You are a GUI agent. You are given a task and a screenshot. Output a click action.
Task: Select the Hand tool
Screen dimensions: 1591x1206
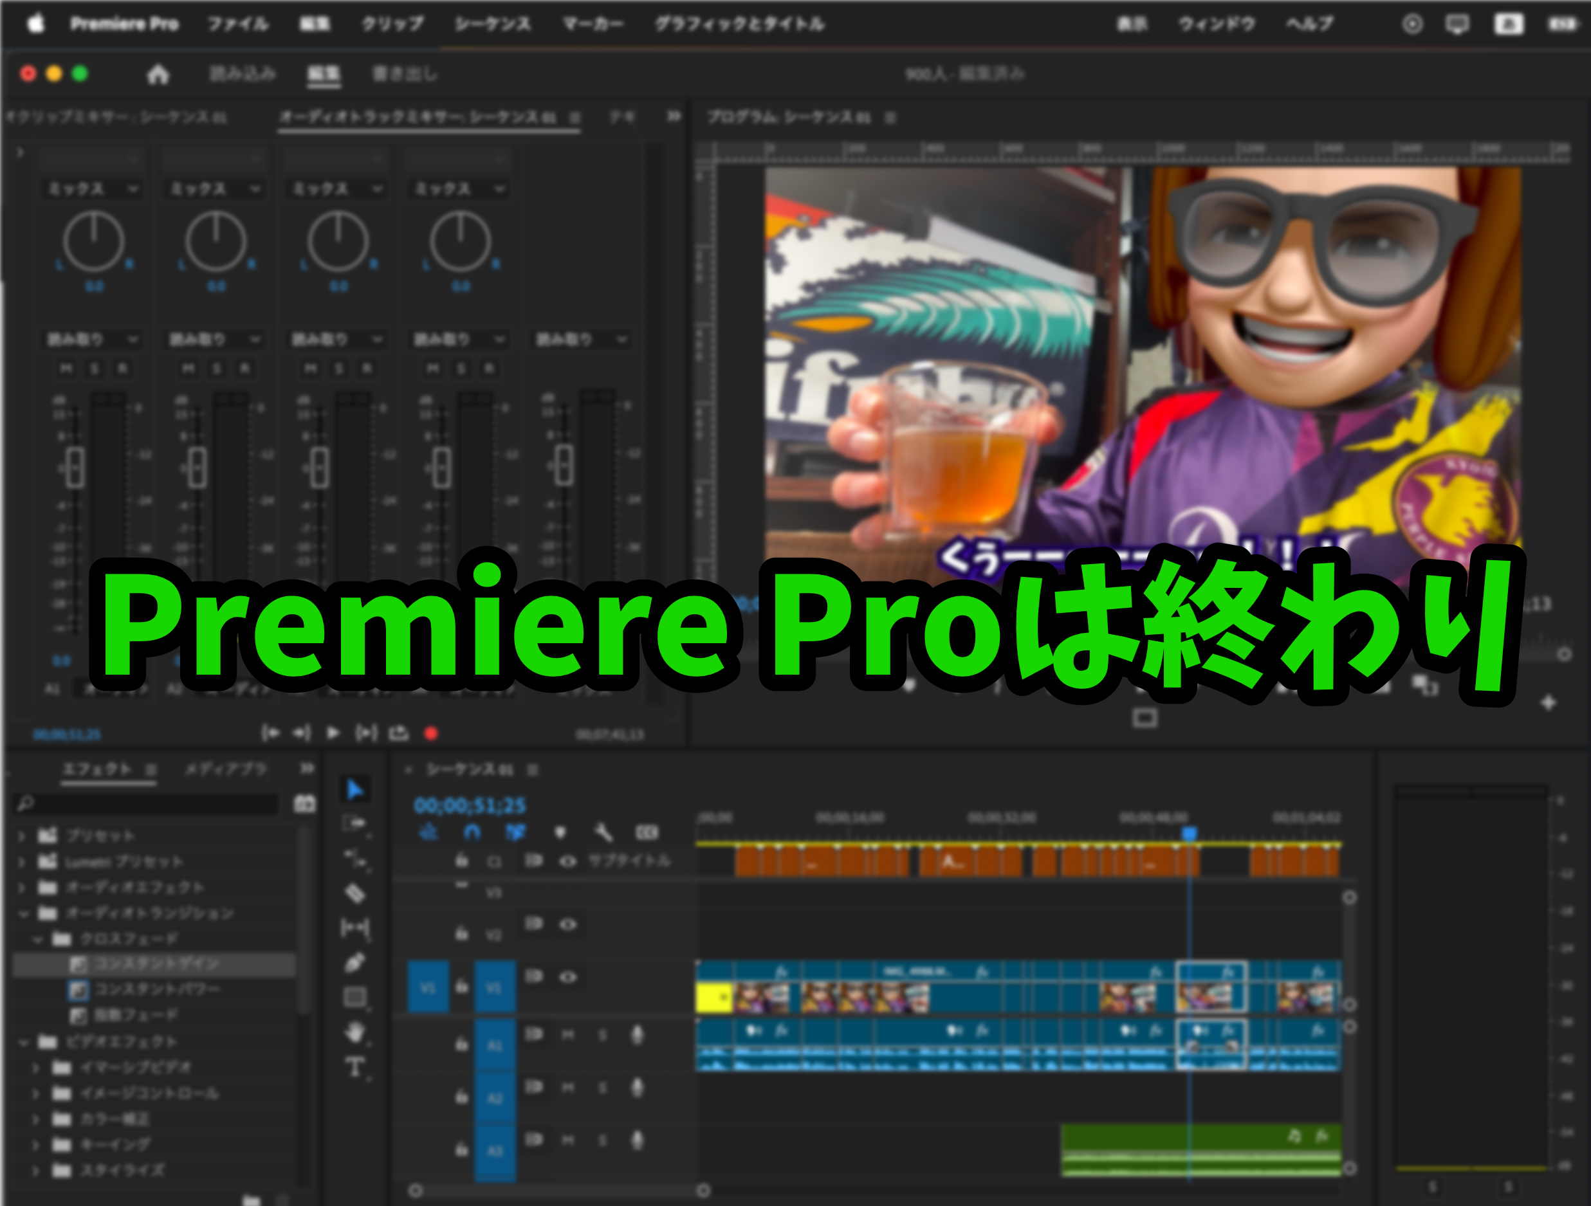(354, 1033)
